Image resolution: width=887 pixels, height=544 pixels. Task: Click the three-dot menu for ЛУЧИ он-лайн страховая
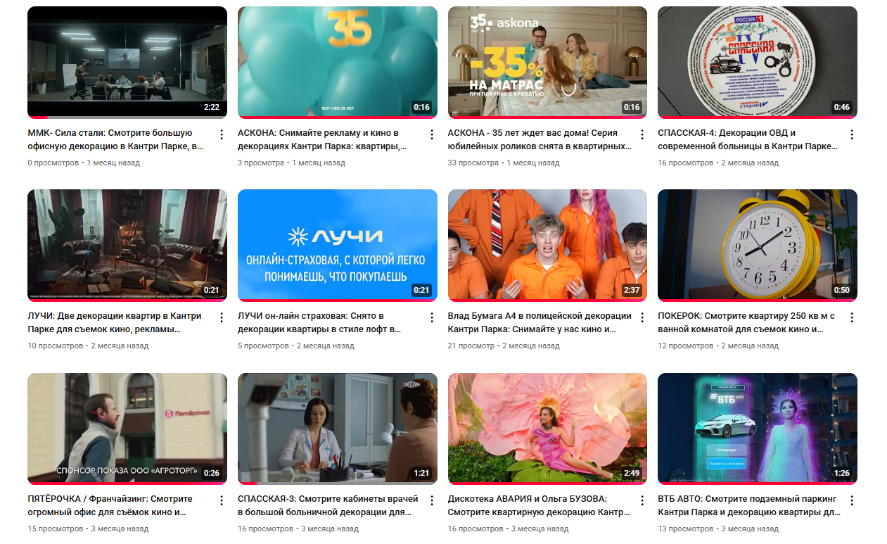click(x=431, y=317)
